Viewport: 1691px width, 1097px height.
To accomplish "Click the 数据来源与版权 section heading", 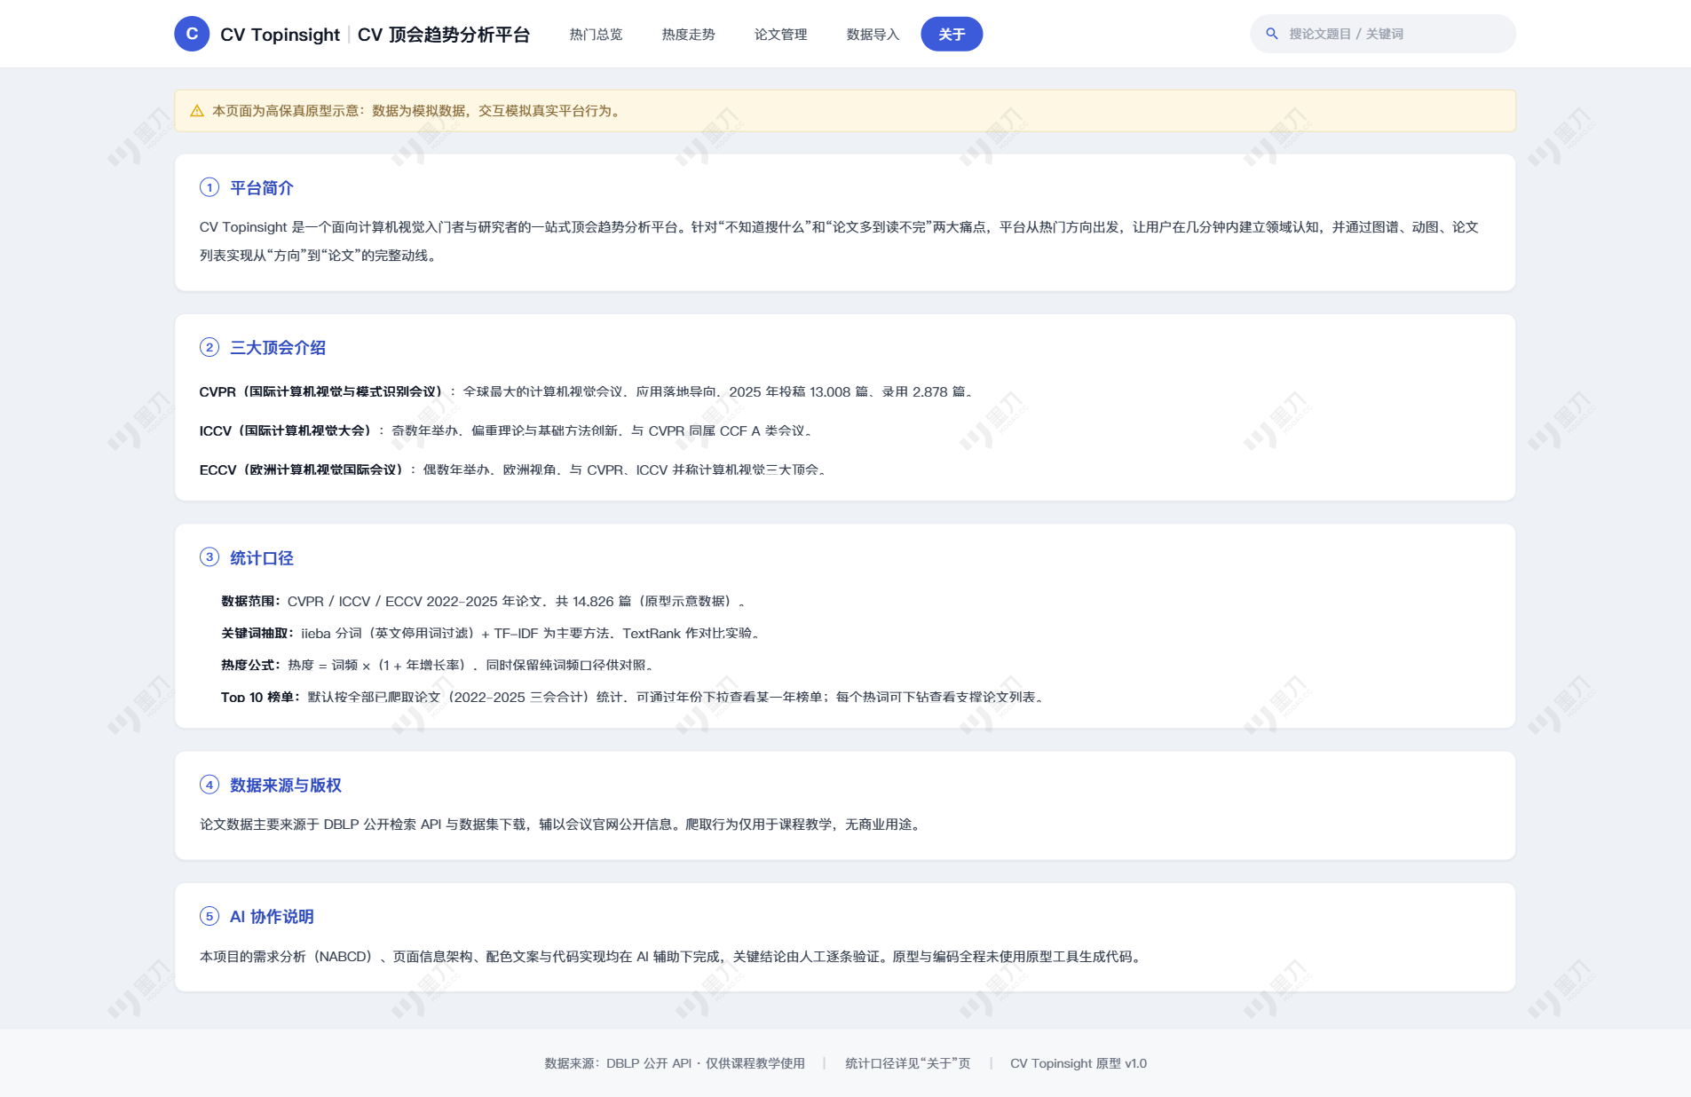I will (286, 785).
